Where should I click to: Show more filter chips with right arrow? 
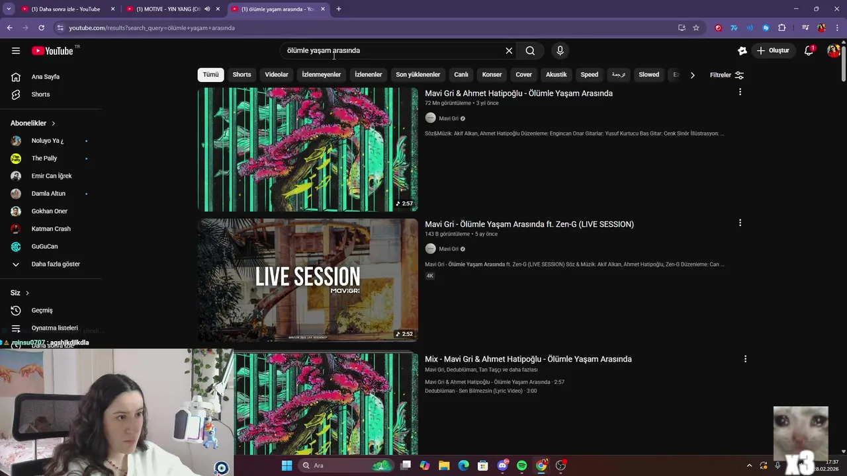[692, 75]
